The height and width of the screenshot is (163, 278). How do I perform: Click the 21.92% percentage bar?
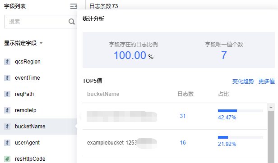click(x=241, y=137)
